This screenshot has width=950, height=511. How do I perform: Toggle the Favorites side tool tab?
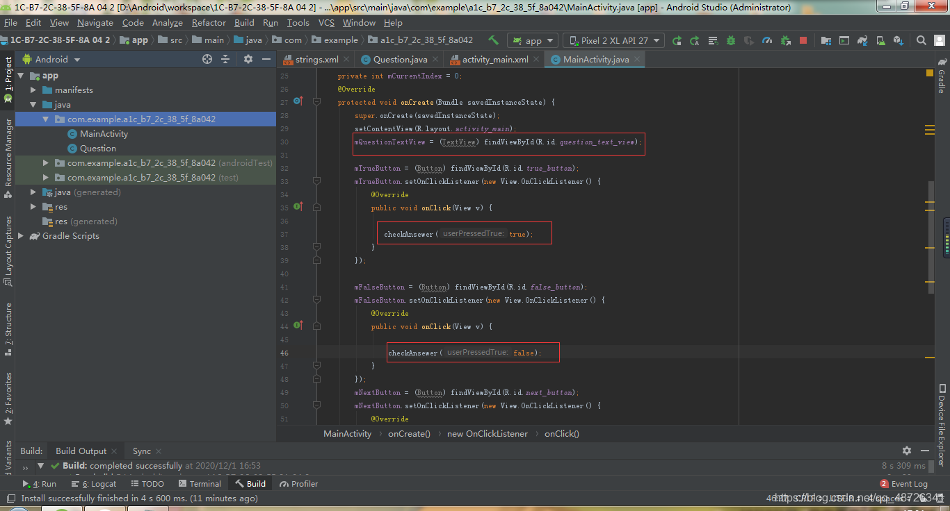tap(8, 399)
